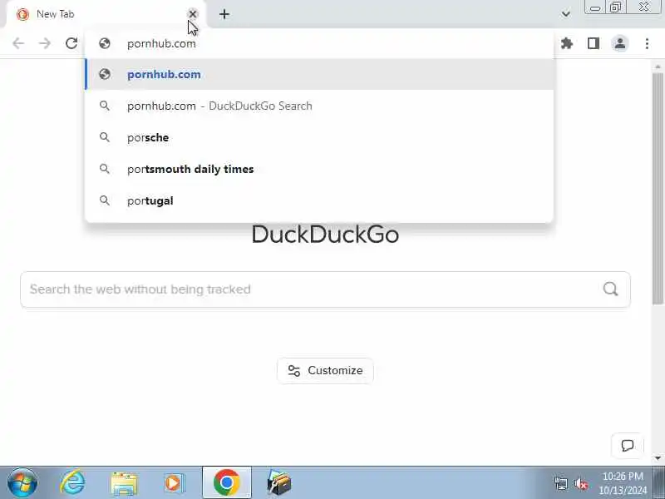Click the network tray icon
Screen dimensions: 665x499
pyautogui.click(x=561, y=484)
